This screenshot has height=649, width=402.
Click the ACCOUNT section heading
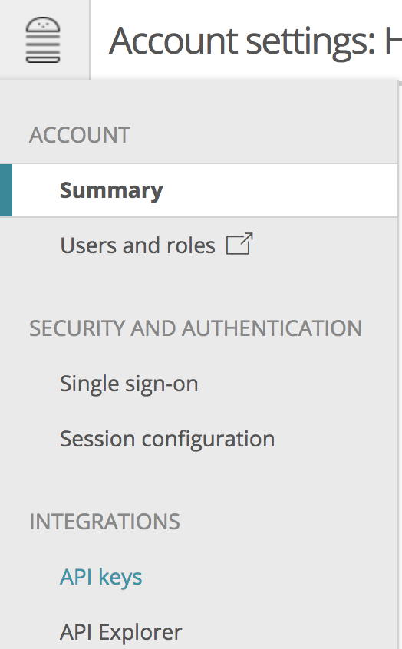pos(80,135)
